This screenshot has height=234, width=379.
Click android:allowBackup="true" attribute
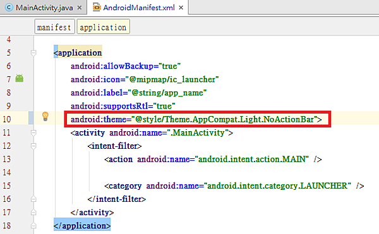click(126, 66)
